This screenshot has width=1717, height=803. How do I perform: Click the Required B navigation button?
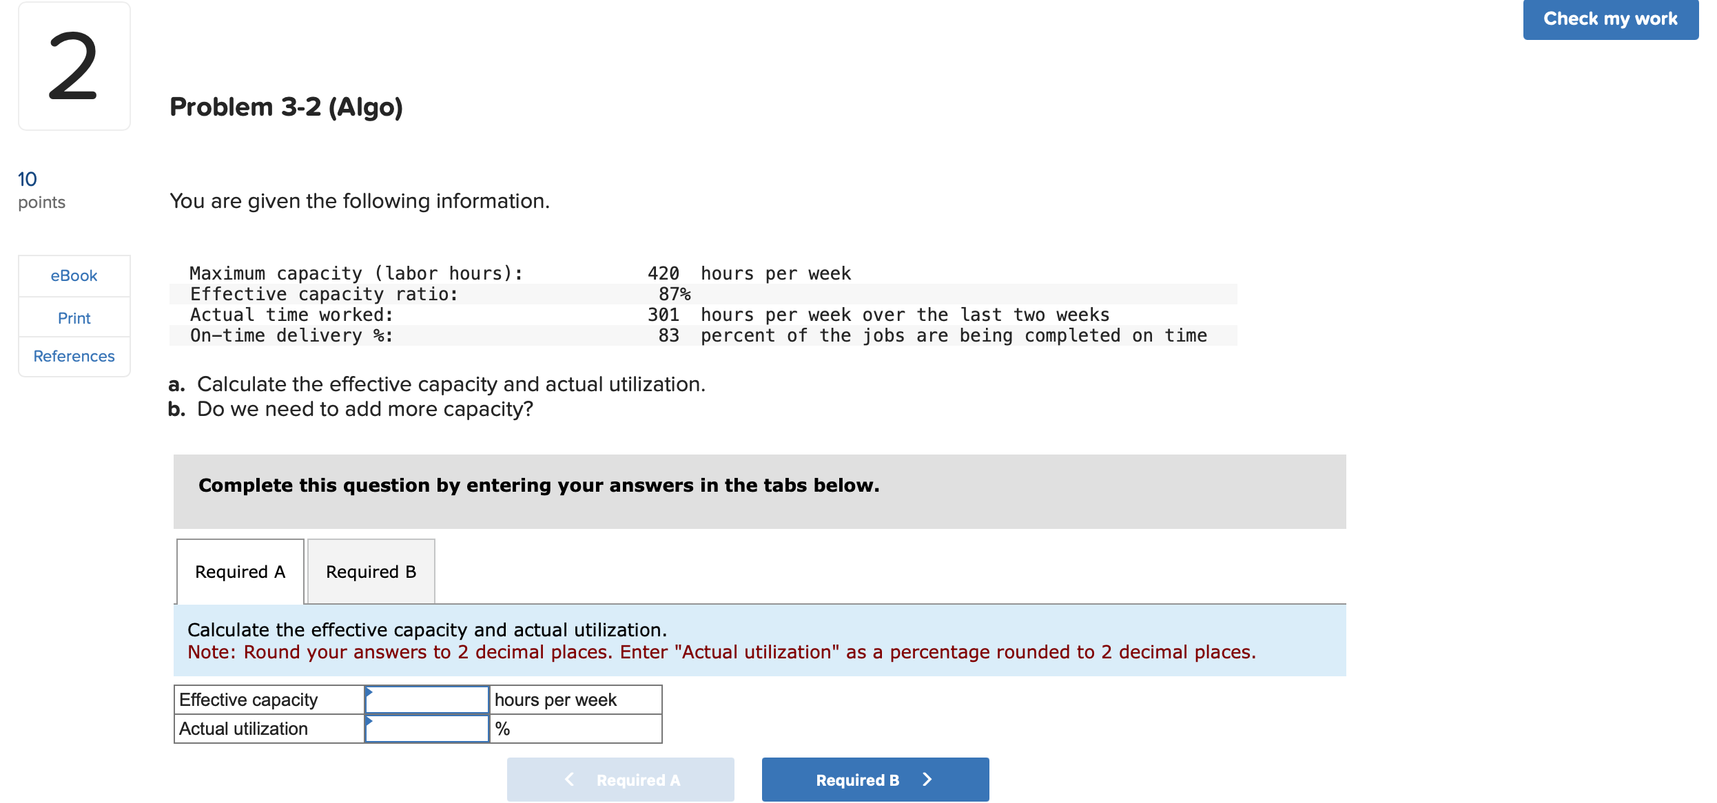pos(858,779)
